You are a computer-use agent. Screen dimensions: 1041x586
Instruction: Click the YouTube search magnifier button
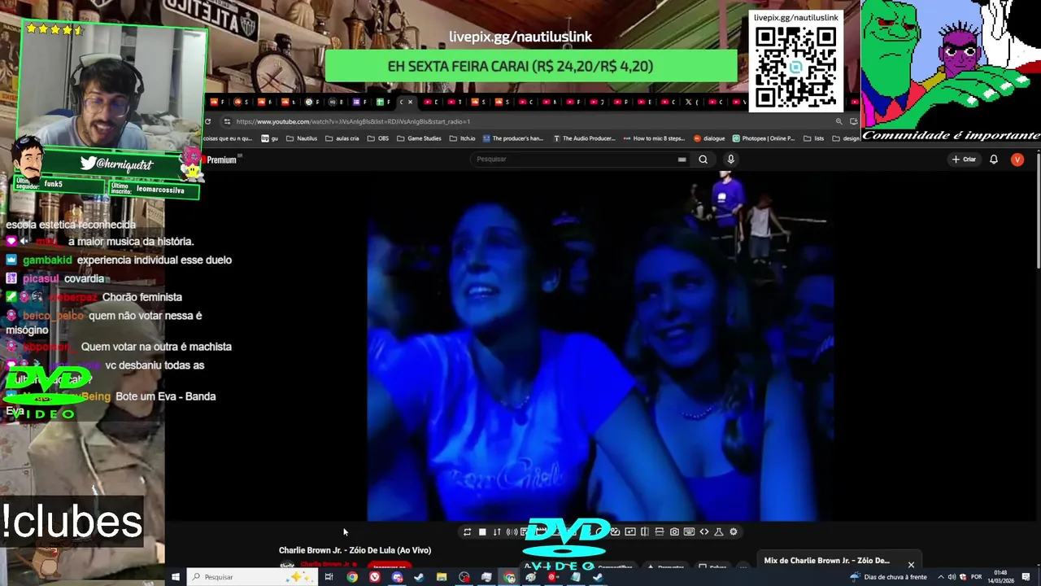(x=703, y=160)
